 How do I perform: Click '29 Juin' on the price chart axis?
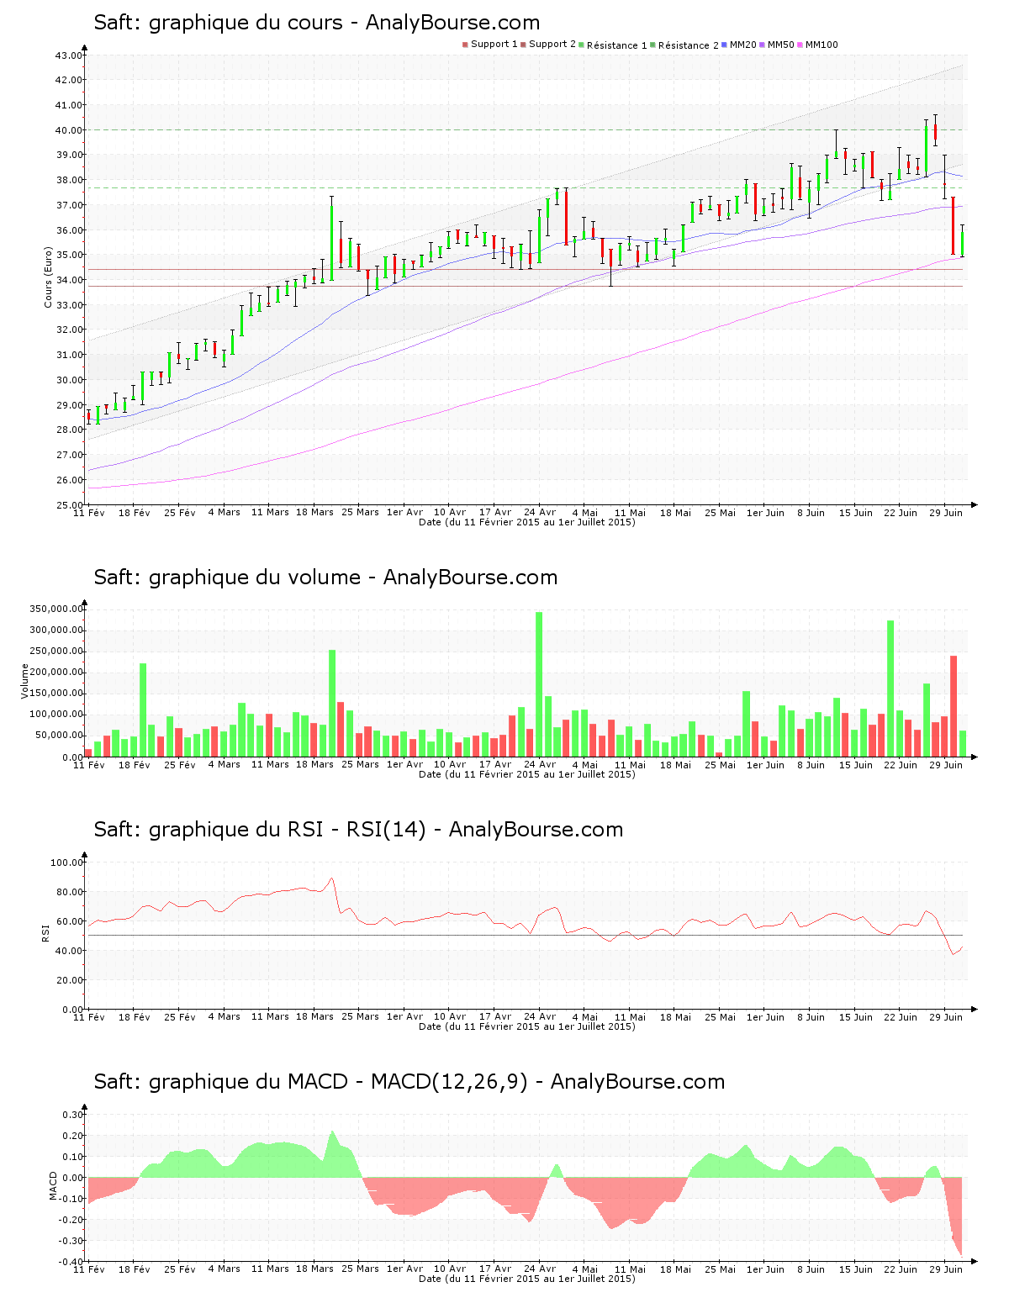click(x=946, y=512)
